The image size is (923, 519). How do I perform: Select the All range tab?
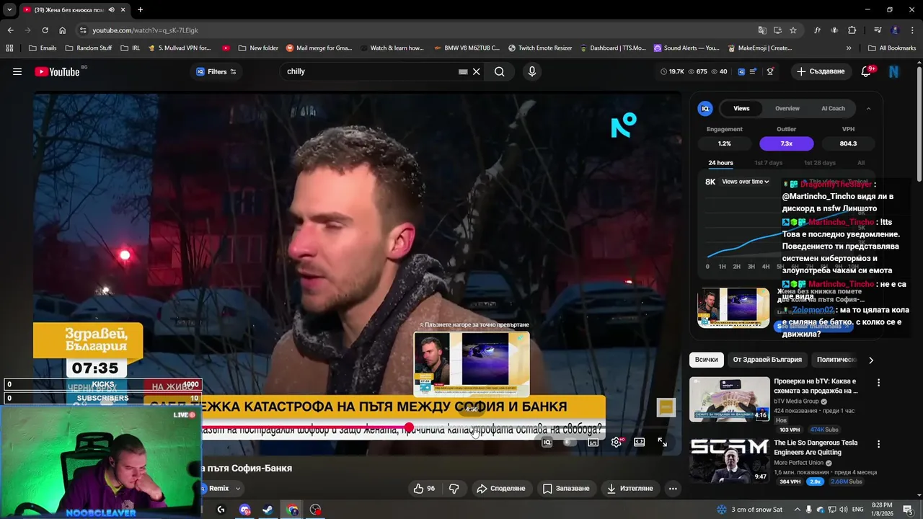860,163
